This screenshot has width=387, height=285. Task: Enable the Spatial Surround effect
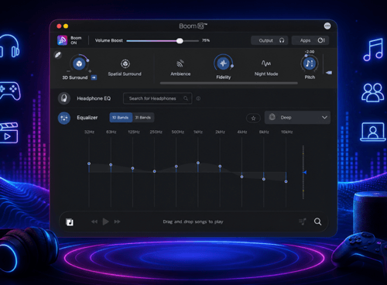pyautogui.click(x=125, y=64)
